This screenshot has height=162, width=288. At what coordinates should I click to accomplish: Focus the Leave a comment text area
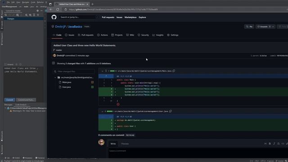198,153
